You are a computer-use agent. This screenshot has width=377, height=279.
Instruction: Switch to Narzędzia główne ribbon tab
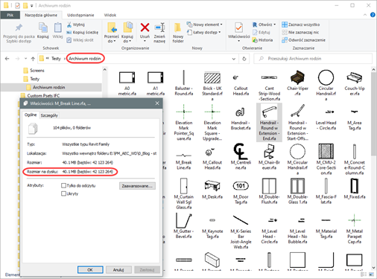[x=41, y=15]
